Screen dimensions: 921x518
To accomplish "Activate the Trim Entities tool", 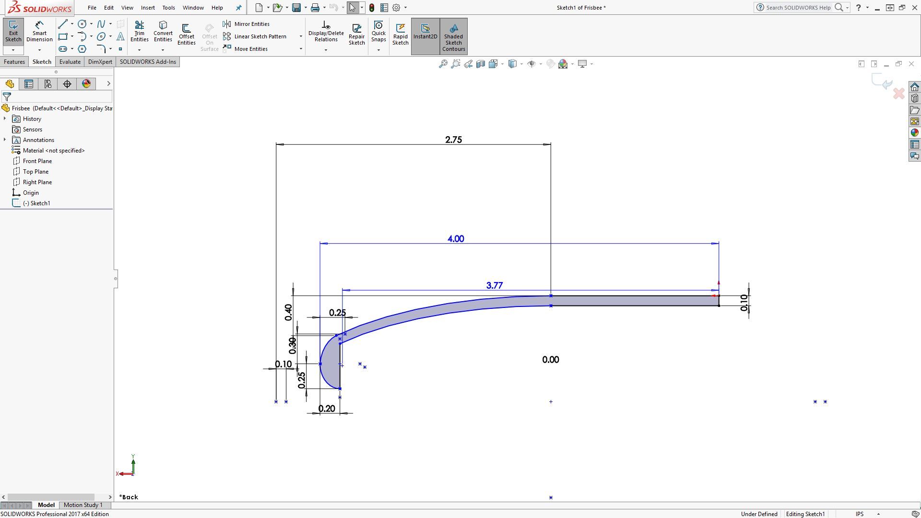I will [139, 32].
